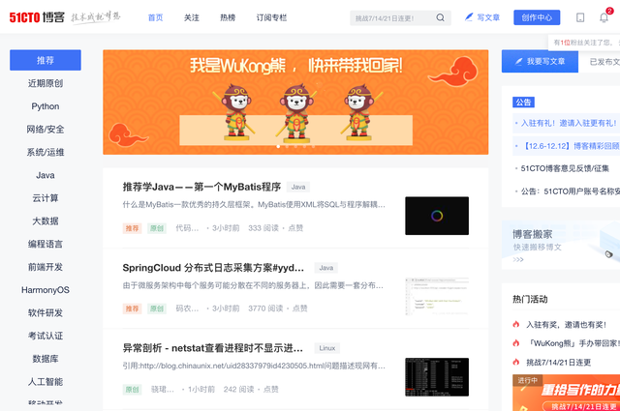Click the 51CTO blog logo
This screenshot has width=620, height=411.
(37, 17)
